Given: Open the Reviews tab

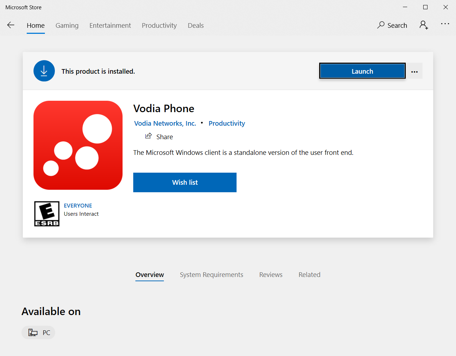Looking at the screenshot, I should point(271,275).
